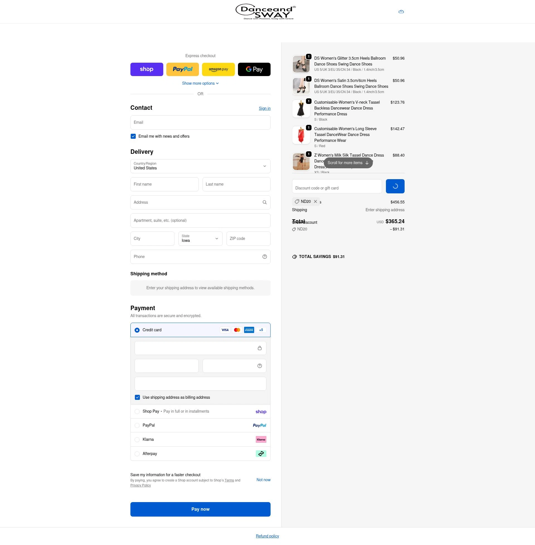Open the cart icon in the header
The height and width of the screenshot is (545, 535).
401,11
